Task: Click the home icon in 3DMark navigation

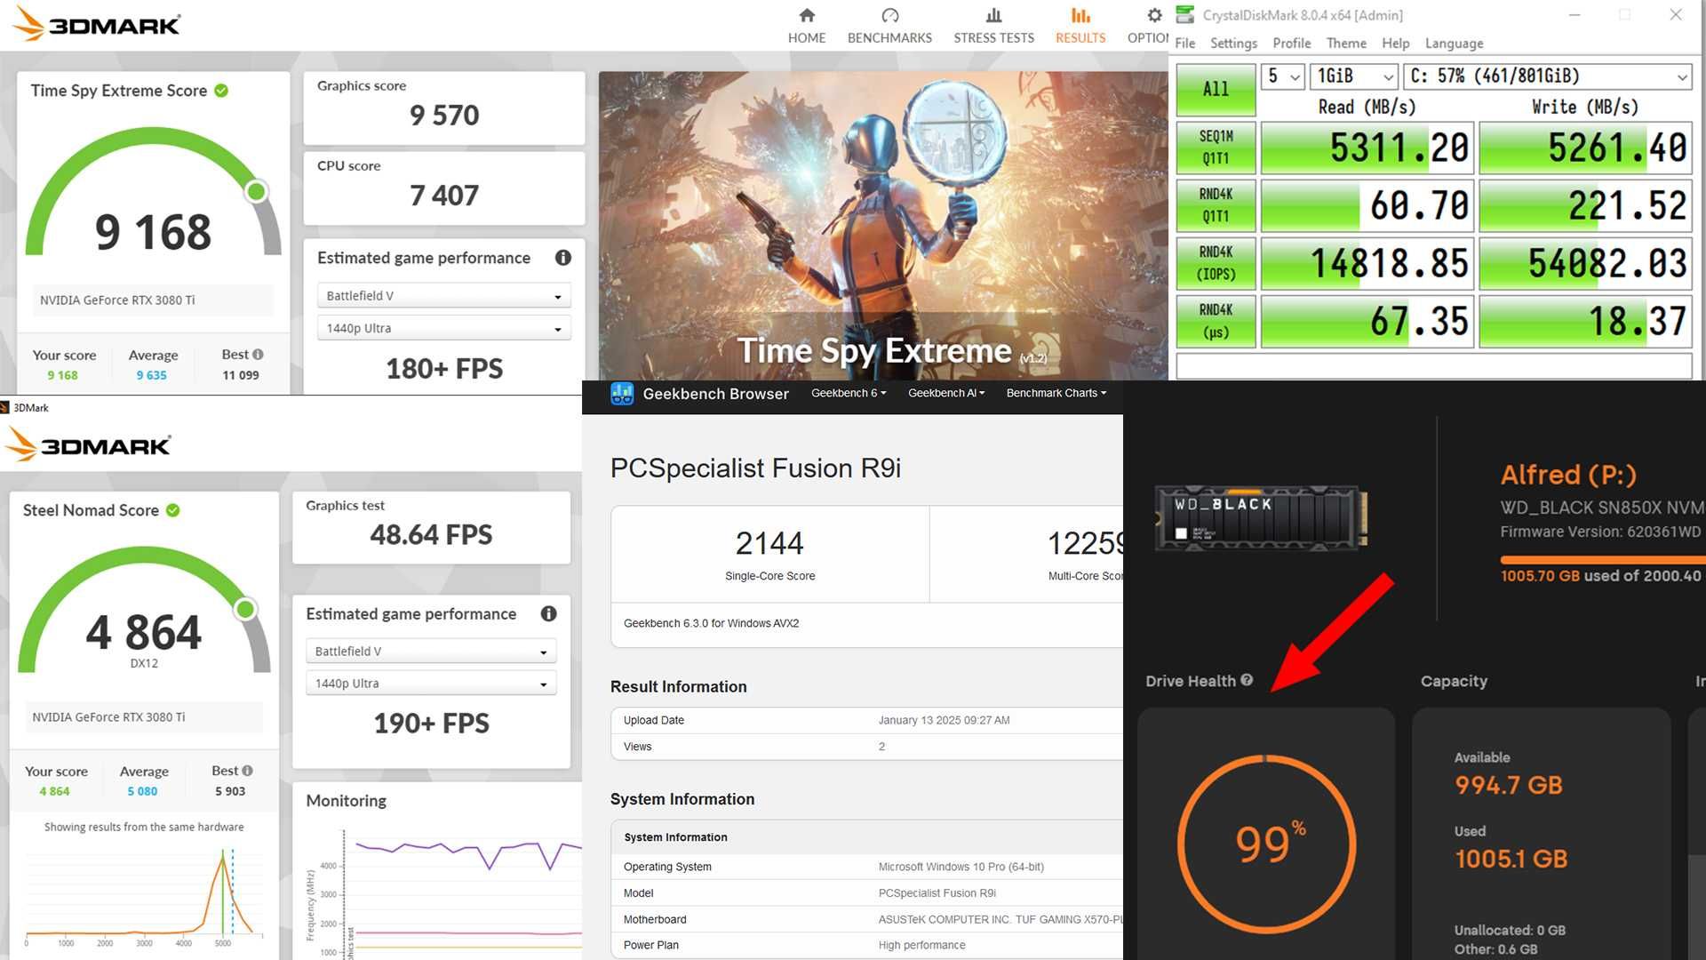Action: click(807, 15)
